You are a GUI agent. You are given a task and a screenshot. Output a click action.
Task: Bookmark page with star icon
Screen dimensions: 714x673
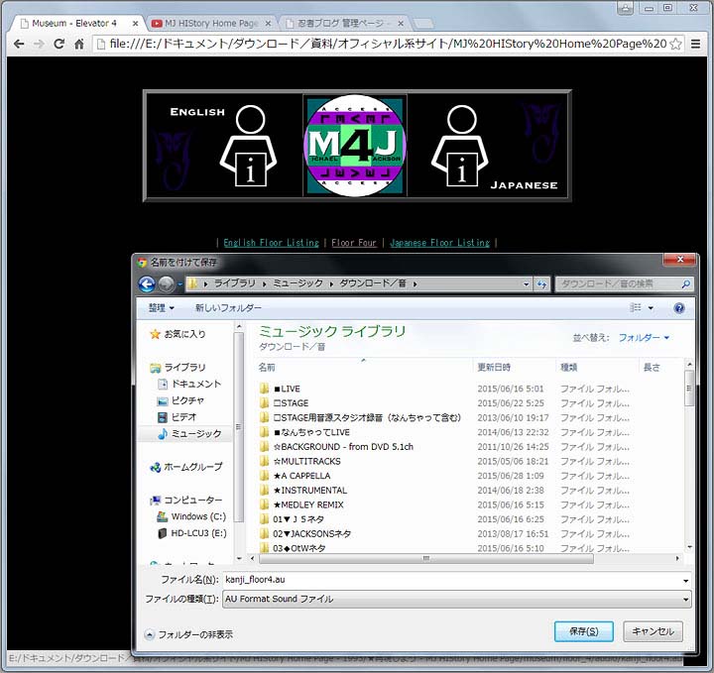[675, 44]
